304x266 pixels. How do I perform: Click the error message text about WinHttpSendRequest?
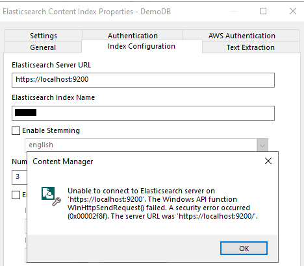[x=162, y=203]
